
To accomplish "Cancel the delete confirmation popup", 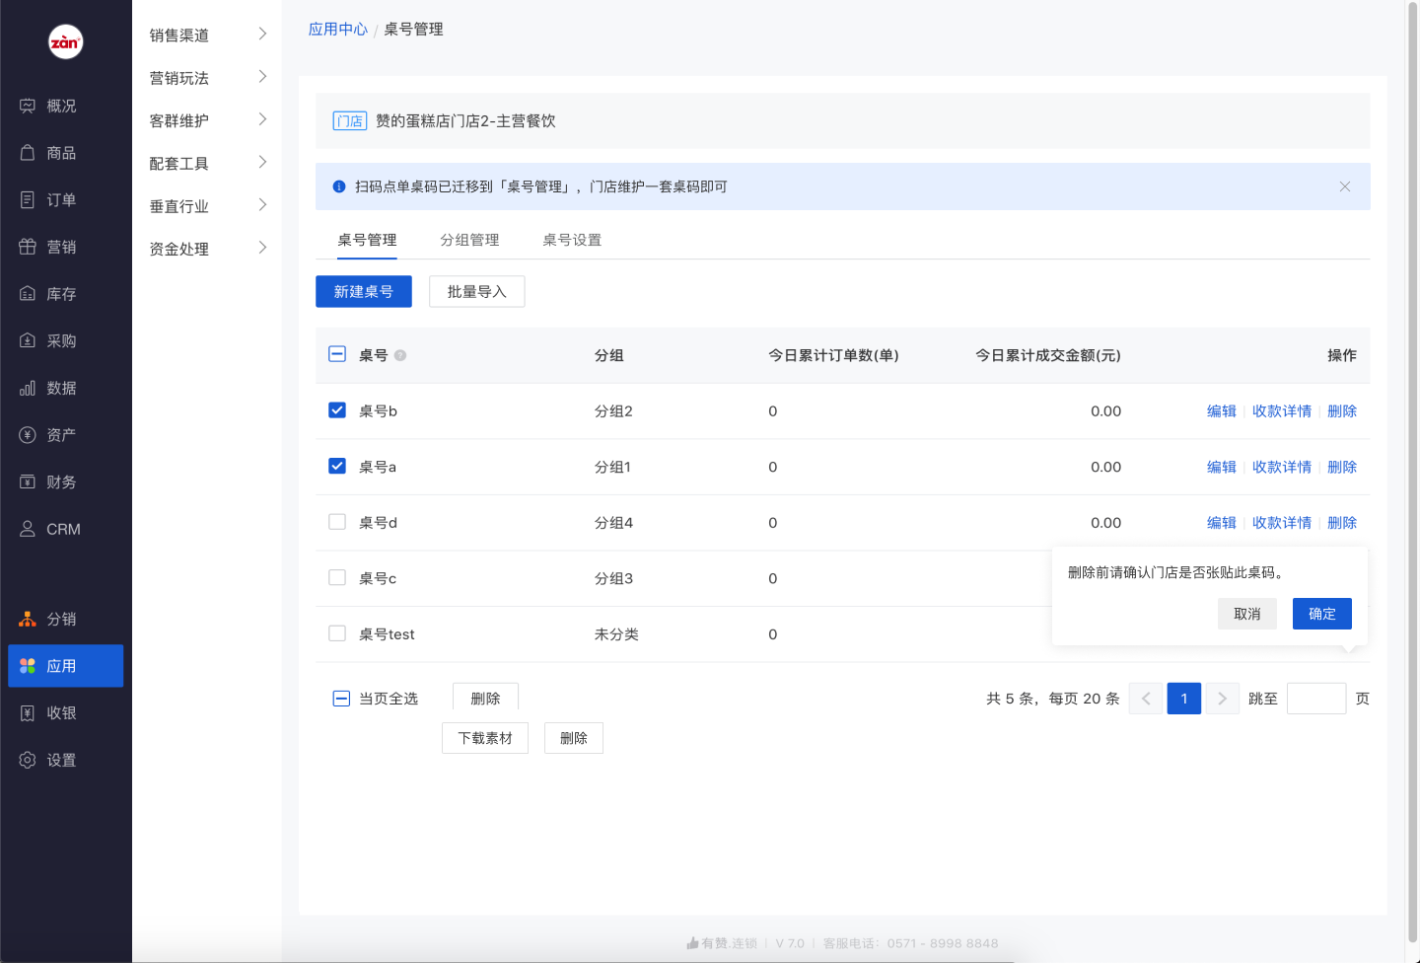I will pyautogui.click(x=1247, y=614).
